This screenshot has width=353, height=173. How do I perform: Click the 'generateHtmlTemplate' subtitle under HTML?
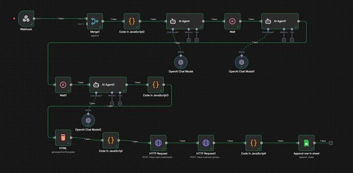63,152
